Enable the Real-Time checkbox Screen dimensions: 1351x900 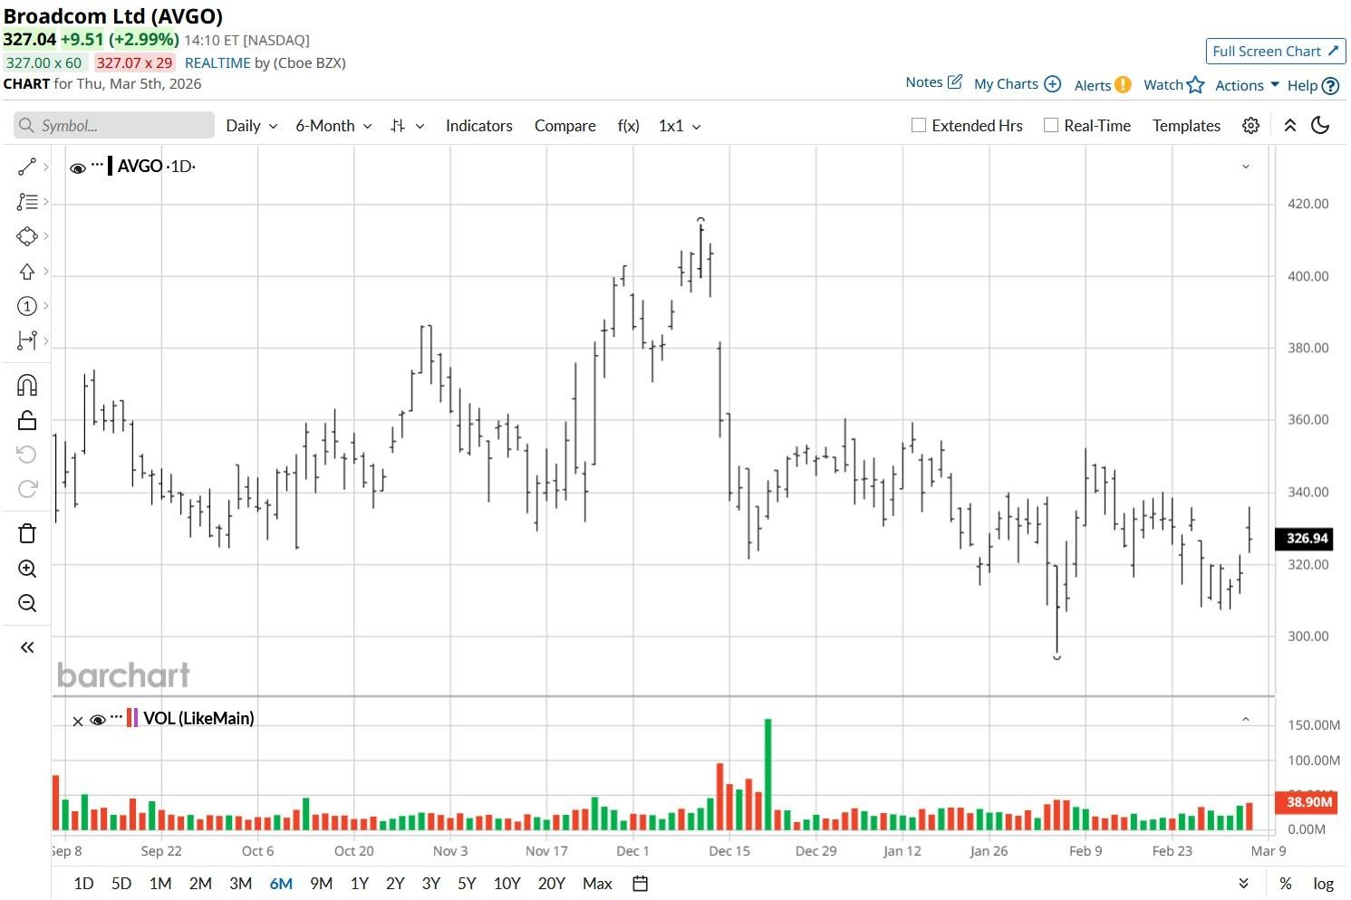coord(1051,125)
